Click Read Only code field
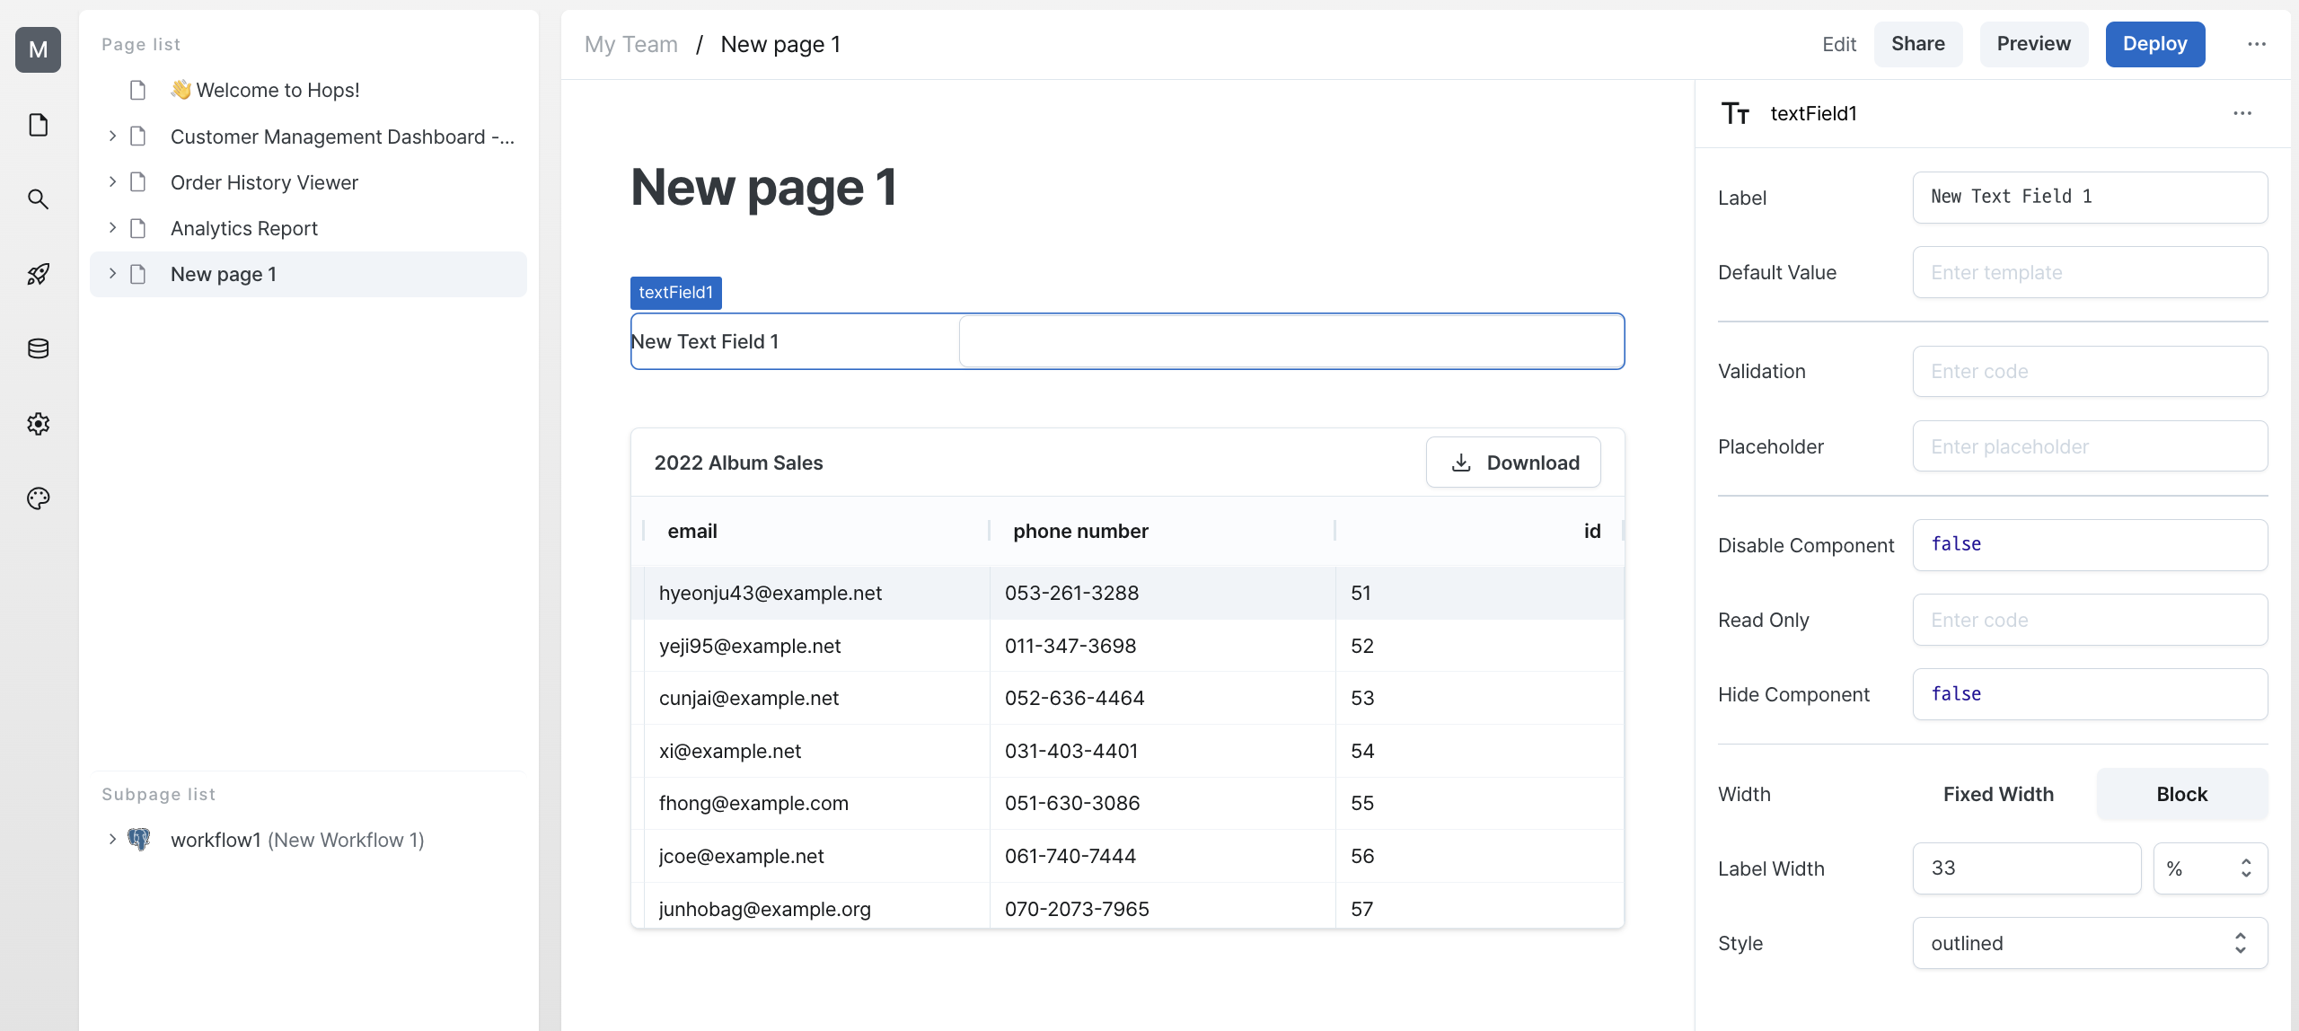The width and height of the screenshot is (2299, 1031). [2090, 620]
